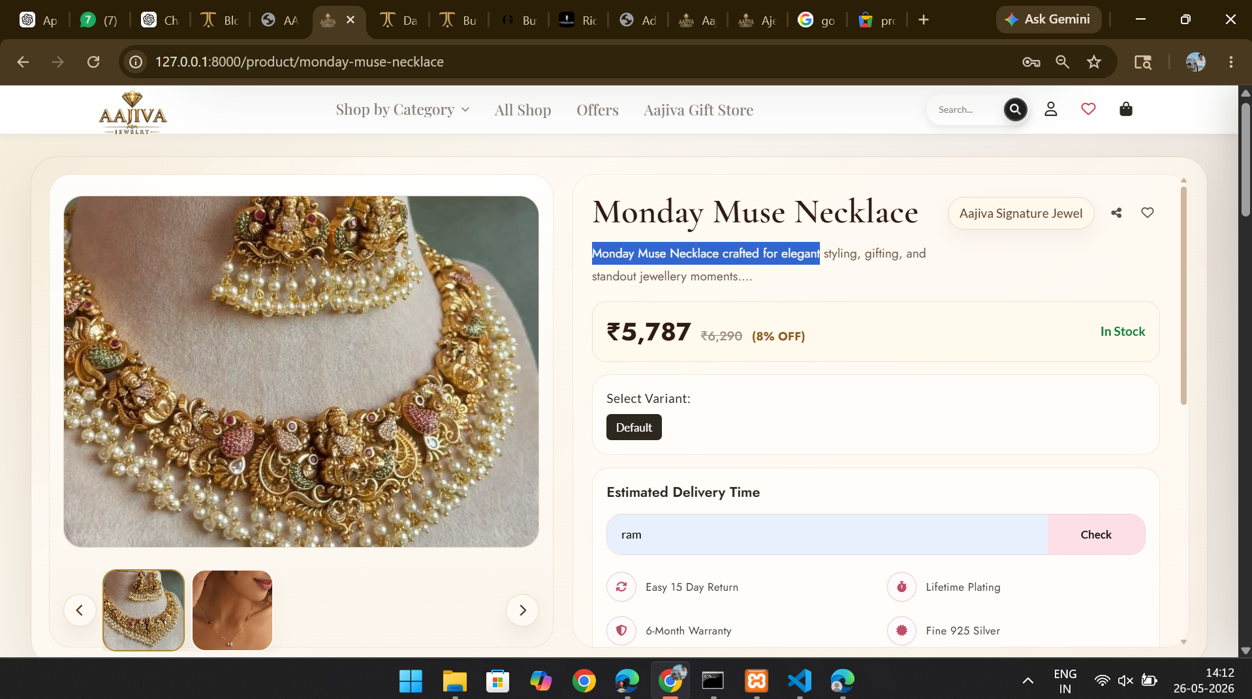The height and width of the screenshot is (699, 1252).
Task: Click the Easy 15 Day Return icon
Action: 621,587
